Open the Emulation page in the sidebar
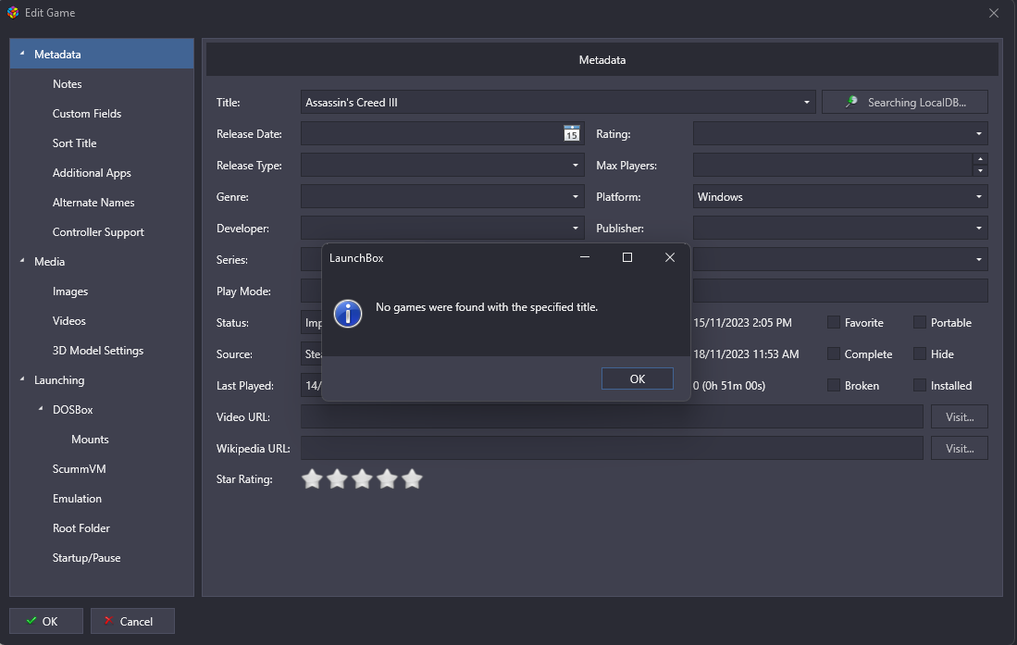This screenshot has height=645, width=1017. 77,499
